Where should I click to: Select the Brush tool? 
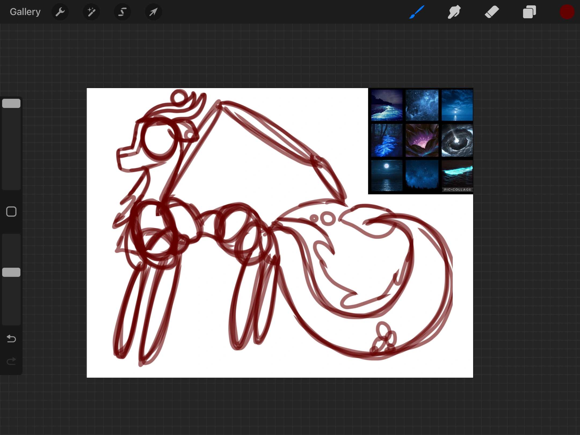(x=417, y=12)
